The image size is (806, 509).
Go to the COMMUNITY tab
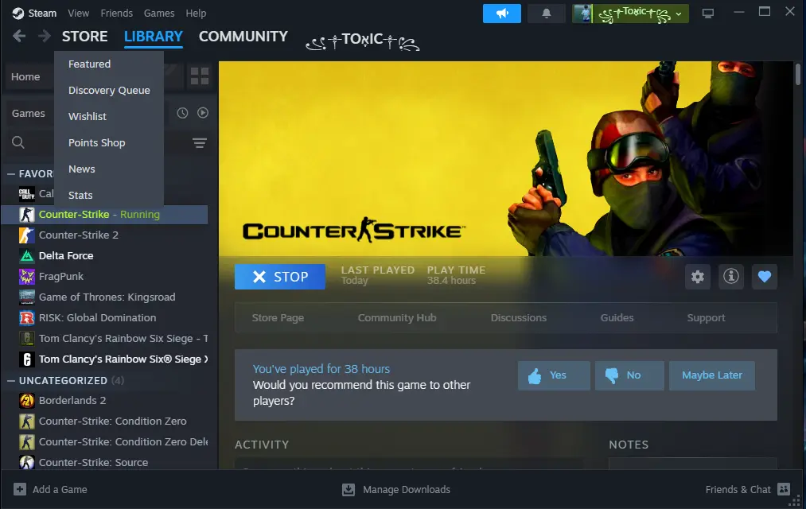pyautogui.click(x=243, y=37)
